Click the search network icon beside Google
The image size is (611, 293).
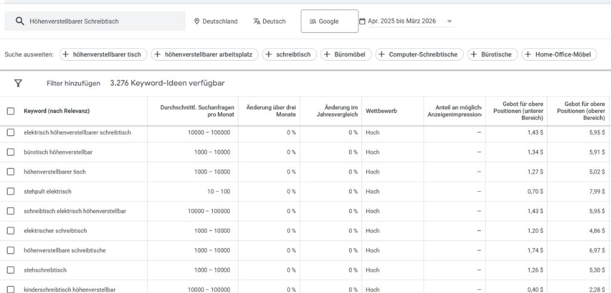tap(313, 21)
